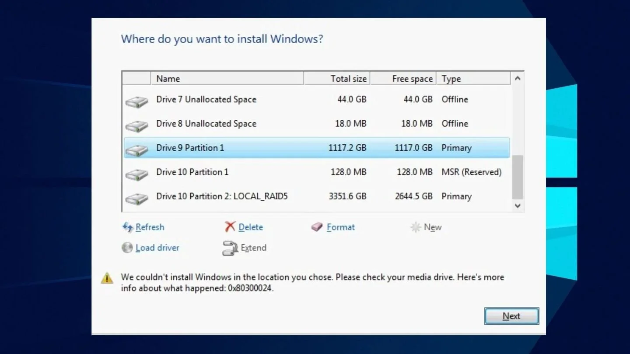Click the Next button
Screen dimensions: 630x354
tap(511, 316)
